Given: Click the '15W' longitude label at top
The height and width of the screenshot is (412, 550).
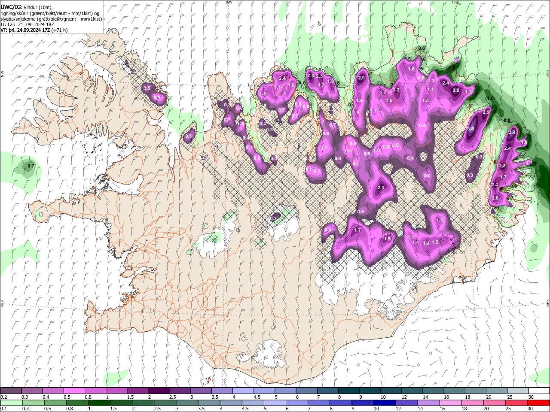Looking at the screenshot, I should 455,2.
